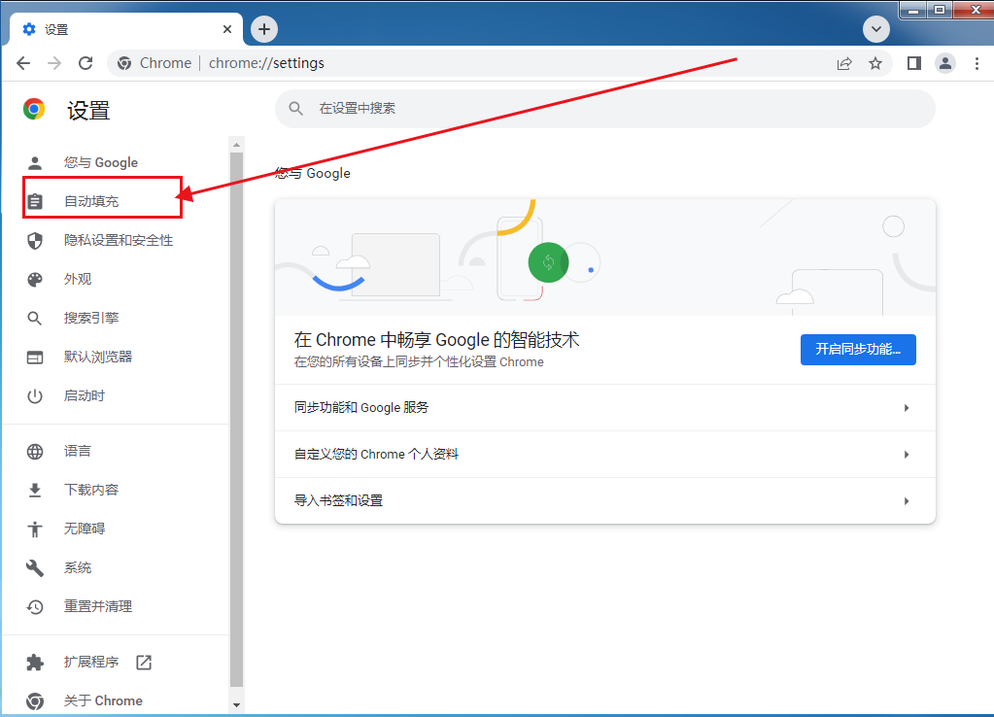Click the back navigation arrow
The image size is (994, 717).
click(x=23, y=63)
